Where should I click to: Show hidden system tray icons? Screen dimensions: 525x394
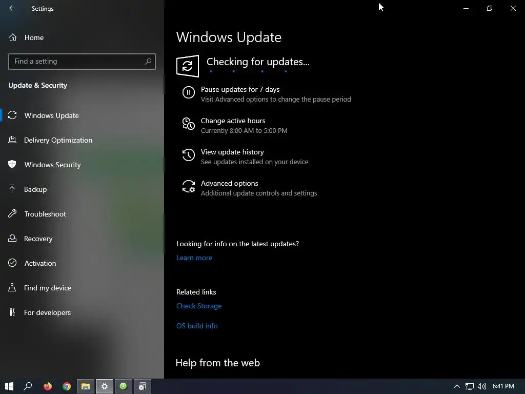457,386
